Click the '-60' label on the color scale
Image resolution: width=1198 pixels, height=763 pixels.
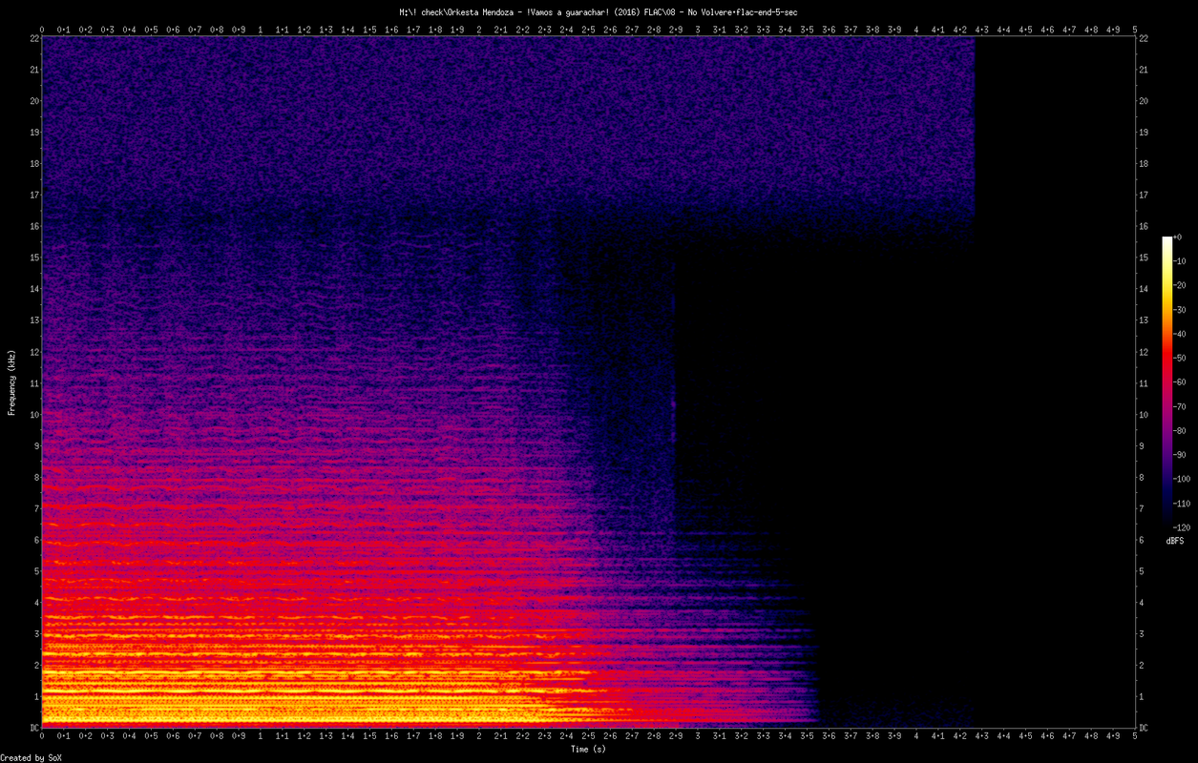tap(1182, 381)
